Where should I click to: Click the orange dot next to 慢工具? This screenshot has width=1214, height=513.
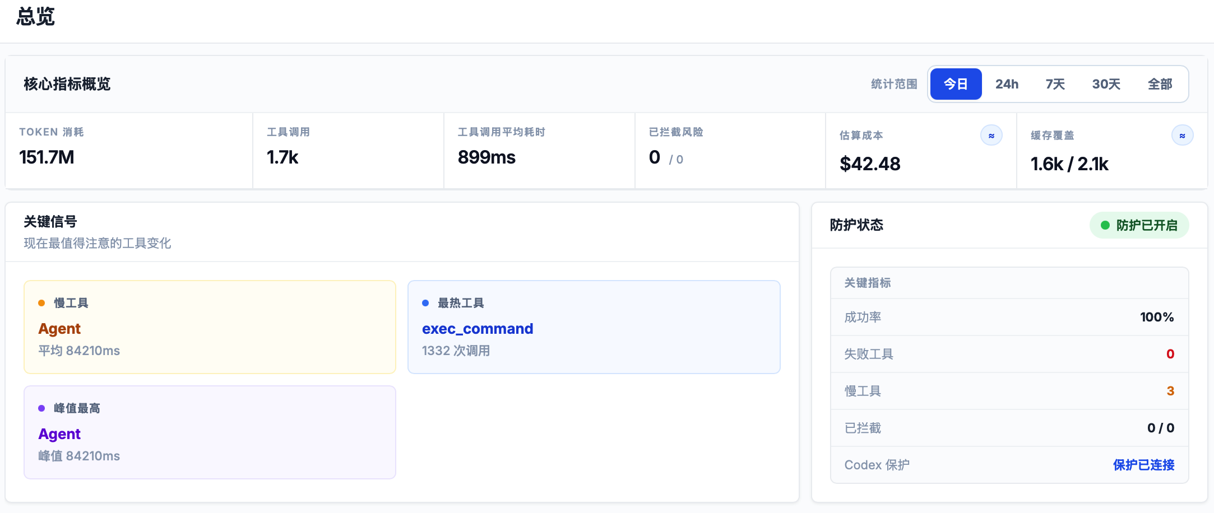pyautogui.click(x=41, y=303)
